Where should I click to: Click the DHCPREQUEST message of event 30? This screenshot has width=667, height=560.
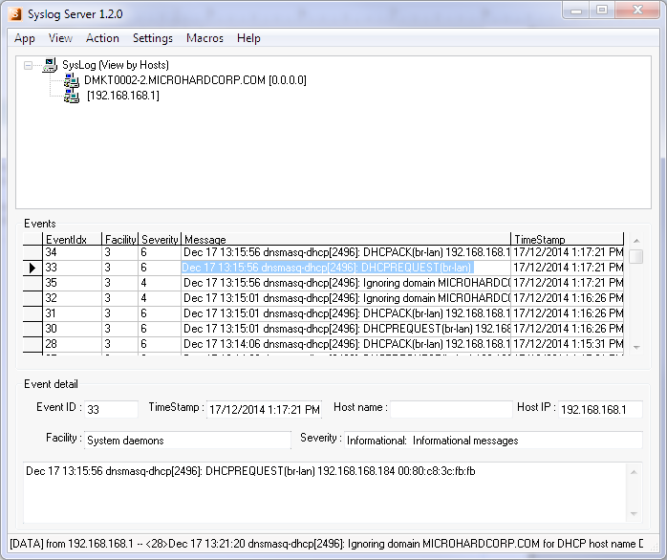(346, 329)
